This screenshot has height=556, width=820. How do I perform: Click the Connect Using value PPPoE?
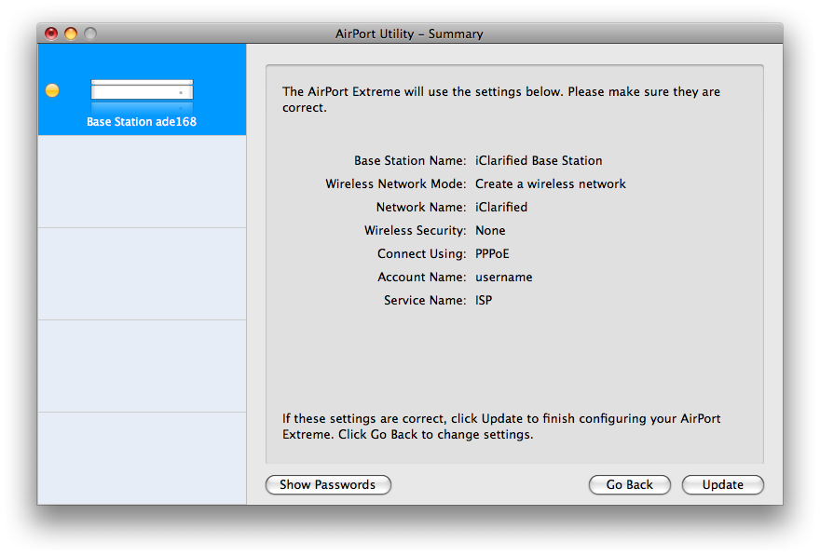point(492,253)
